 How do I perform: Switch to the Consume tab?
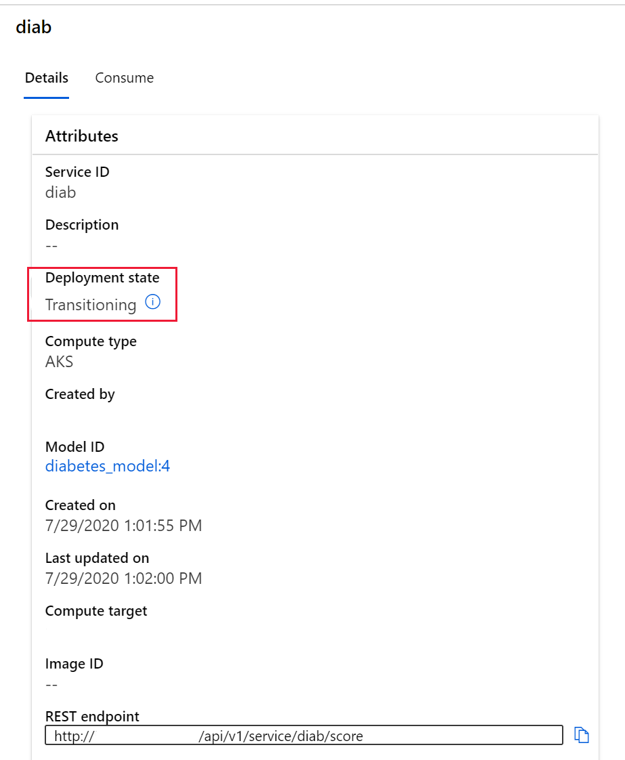[125, 78]
